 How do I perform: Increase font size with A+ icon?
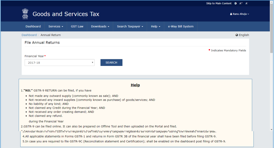pyautogui.click(x=241, y=3)
